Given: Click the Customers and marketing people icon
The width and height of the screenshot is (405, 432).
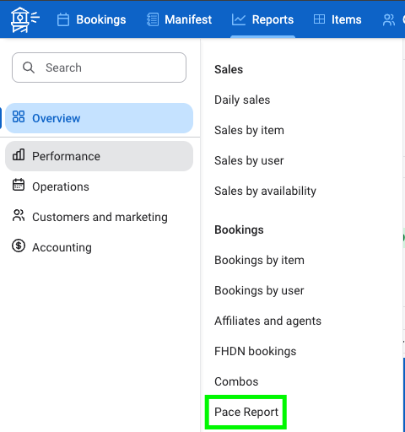Looking at the screenshot, I should (19, 215).
